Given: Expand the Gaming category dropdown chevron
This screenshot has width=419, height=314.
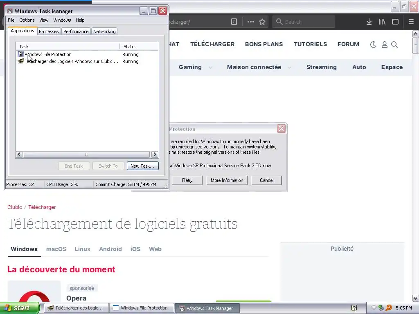Looking at the screenshot, I should point(210,67).
